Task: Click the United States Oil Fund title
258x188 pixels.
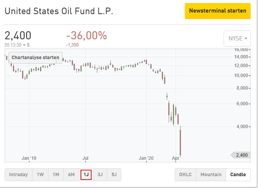Action: (59, 11)
